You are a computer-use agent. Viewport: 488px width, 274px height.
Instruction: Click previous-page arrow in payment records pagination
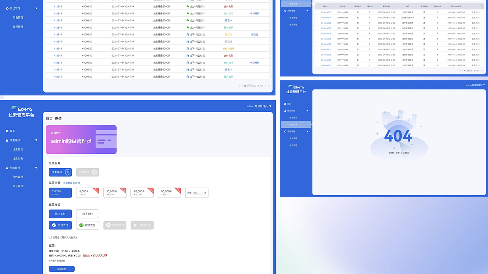pyautogui.click(x=242, y=86)
